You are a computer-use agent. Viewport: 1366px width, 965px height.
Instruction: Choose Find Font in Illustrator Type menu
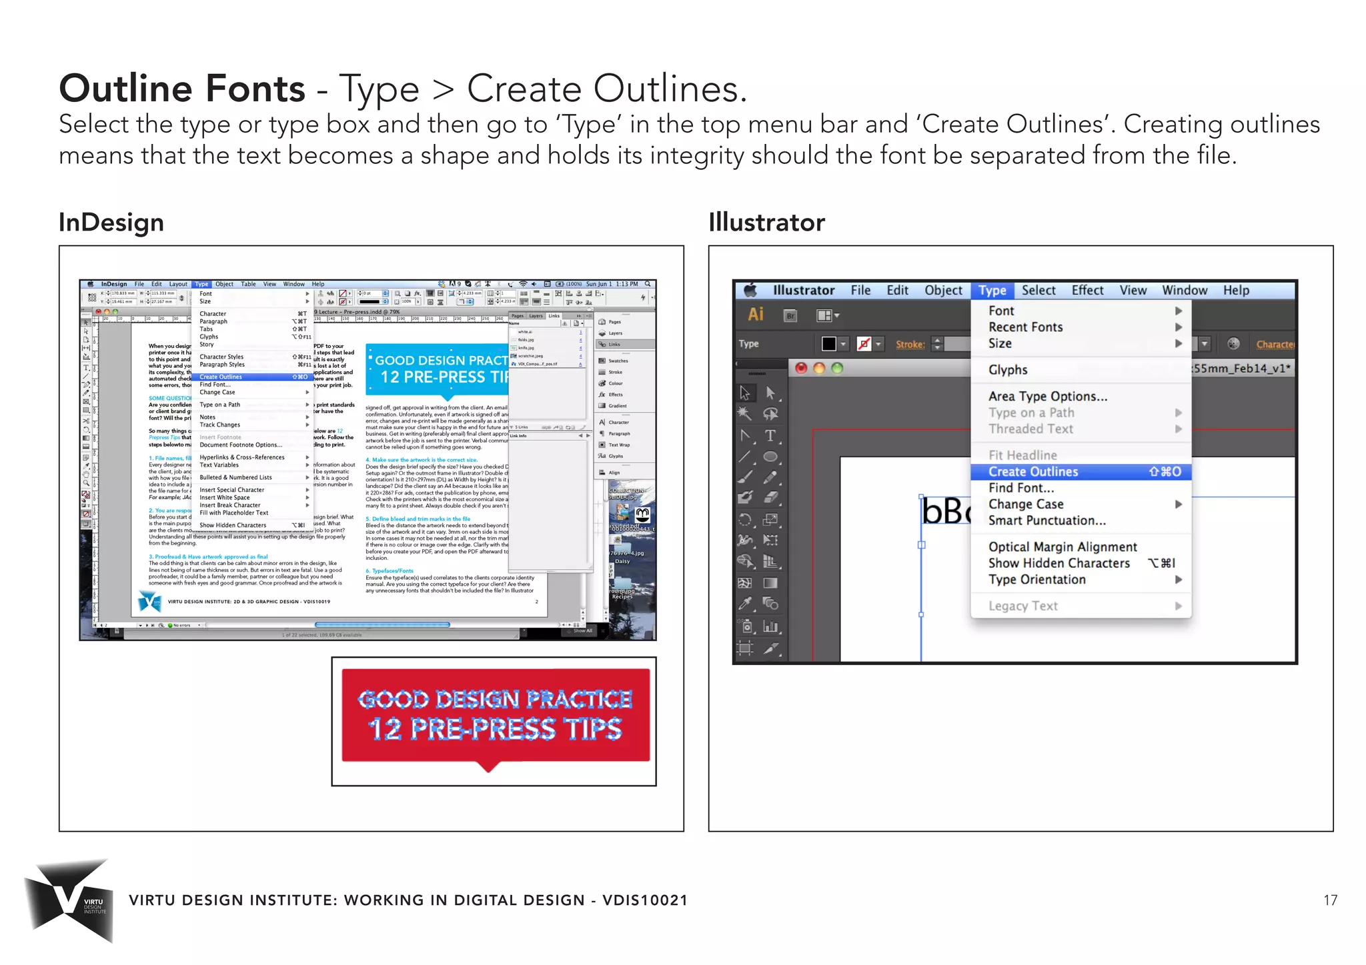pos(1081,488)
